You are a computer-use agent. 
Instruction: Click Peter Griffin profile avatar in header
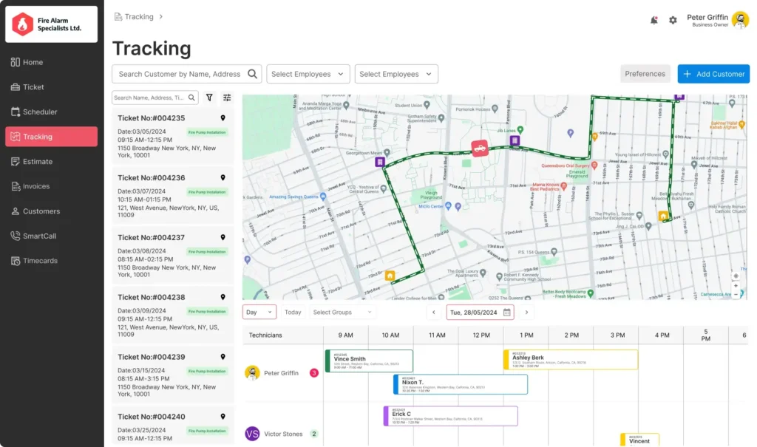[x=739, y=20]
